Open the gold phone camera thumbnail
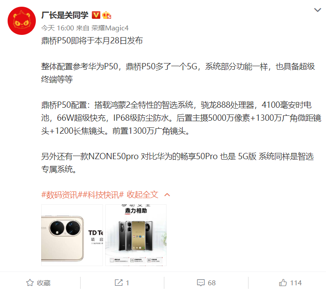This screenshot has width=326, height=292. coord(72,235)
